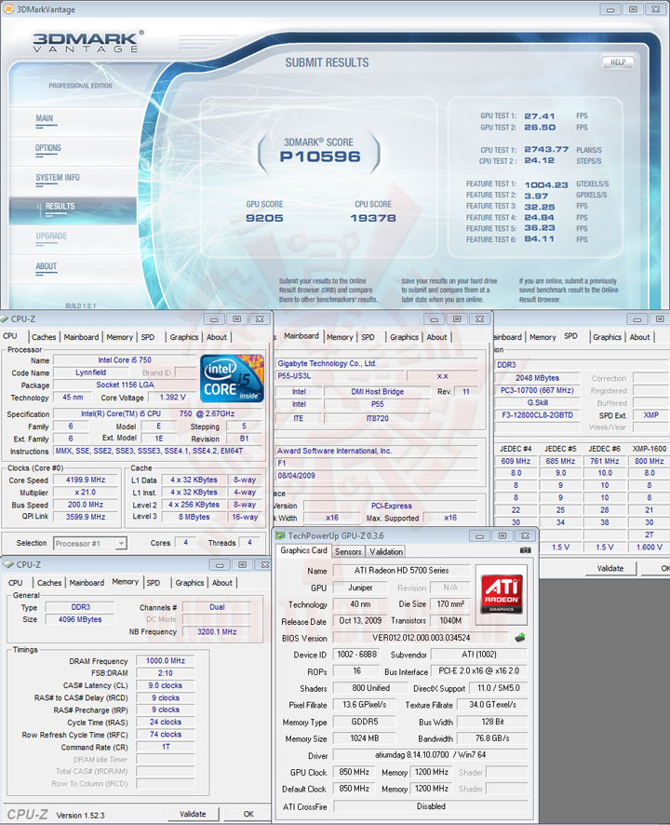Image resolution: width=670 pixels, height=825 pixels.
Task: Click the HELP button in 3DMark
Action: tap(618, 62)
